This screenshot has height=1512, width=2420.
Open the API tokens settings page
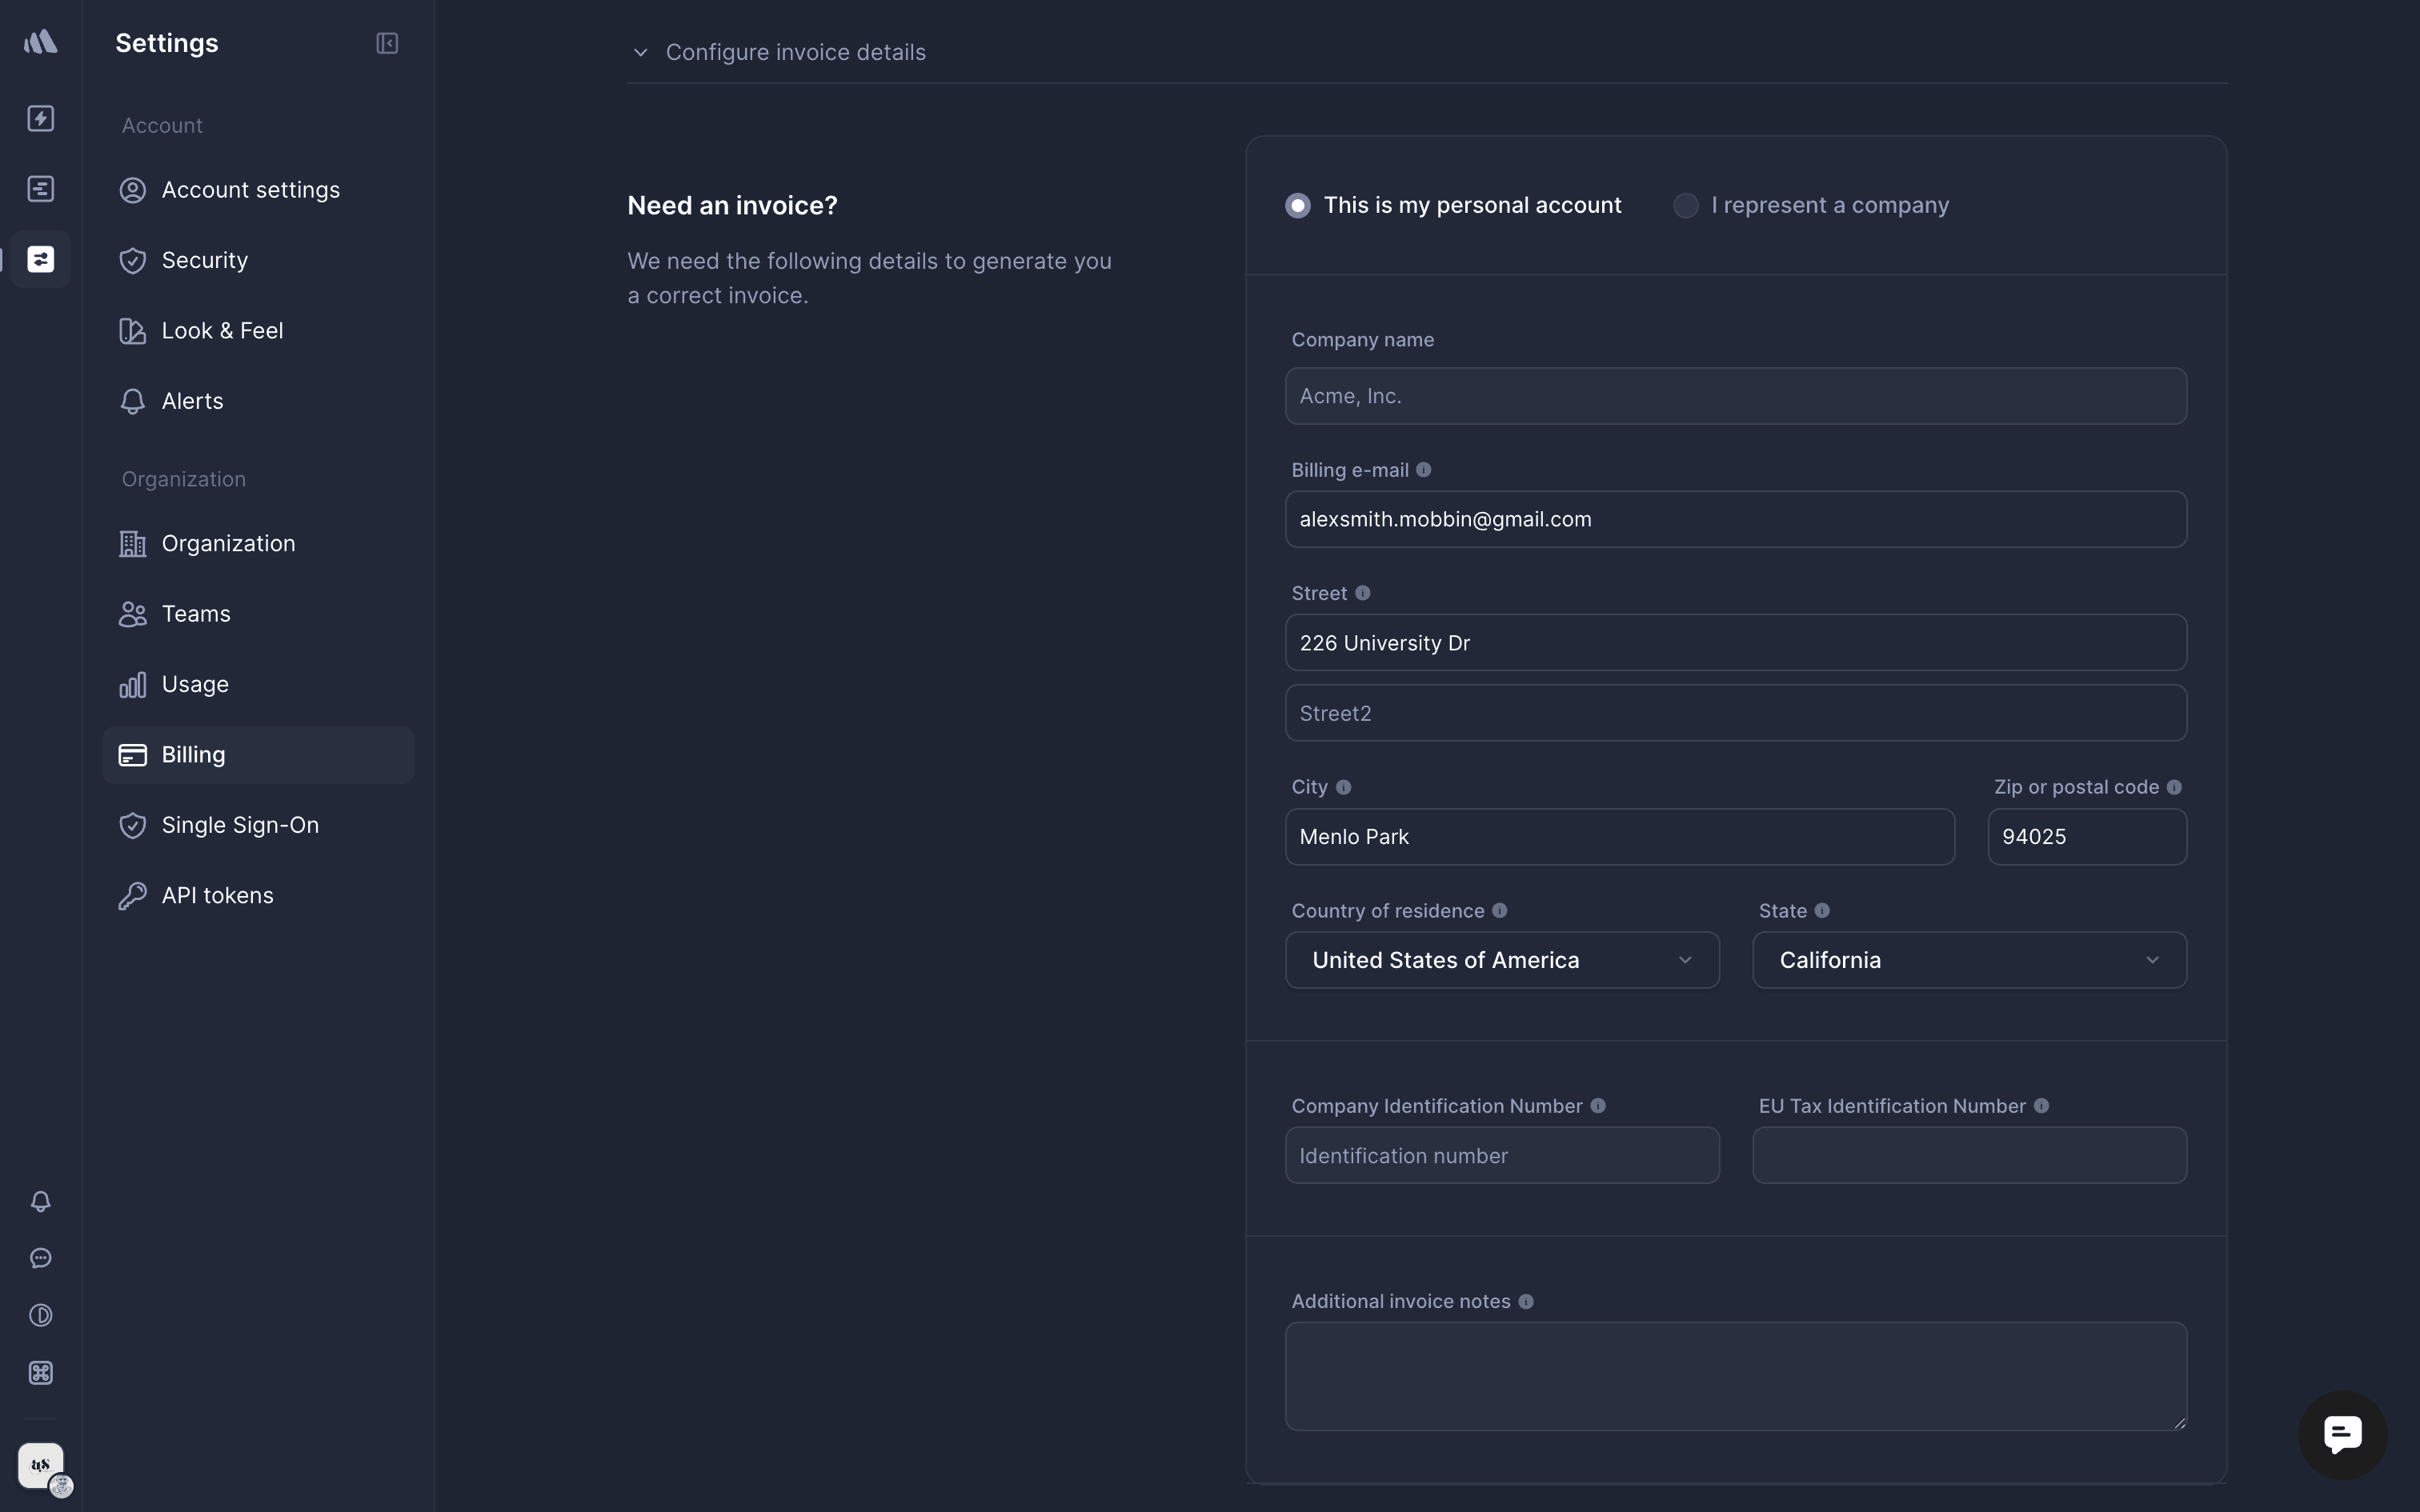tap(217, 896)
